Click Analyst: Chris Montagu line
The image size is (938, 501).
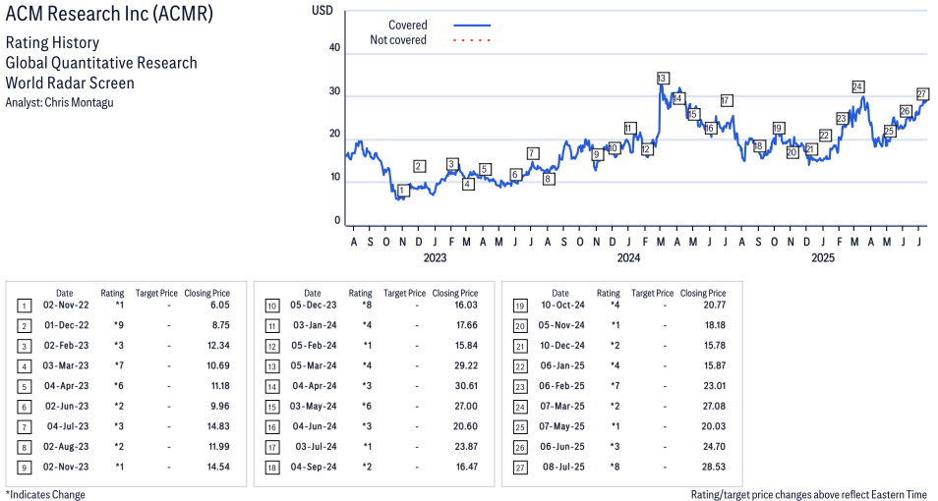tap(59, 102)
